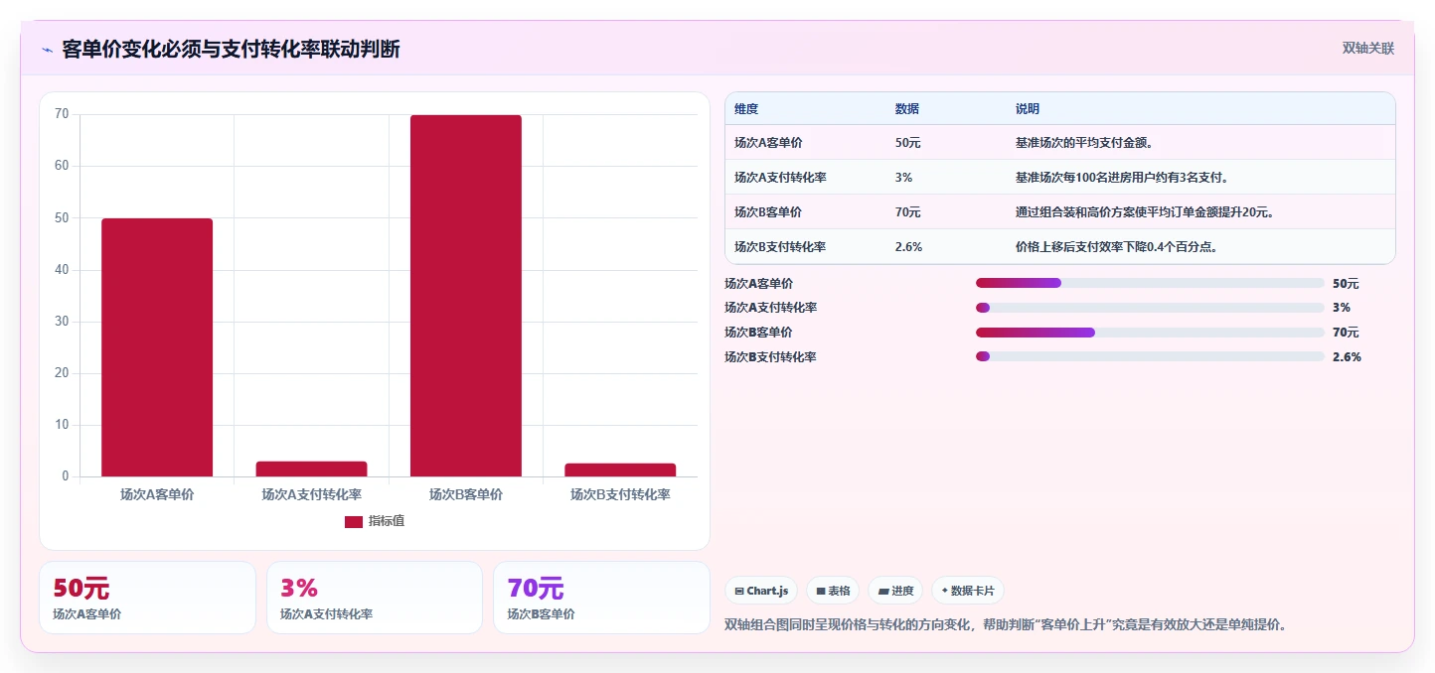Click the 场次B客单价 bar in the chart
The width and height of the screenshot is (1435, 673).
(466, 296)
